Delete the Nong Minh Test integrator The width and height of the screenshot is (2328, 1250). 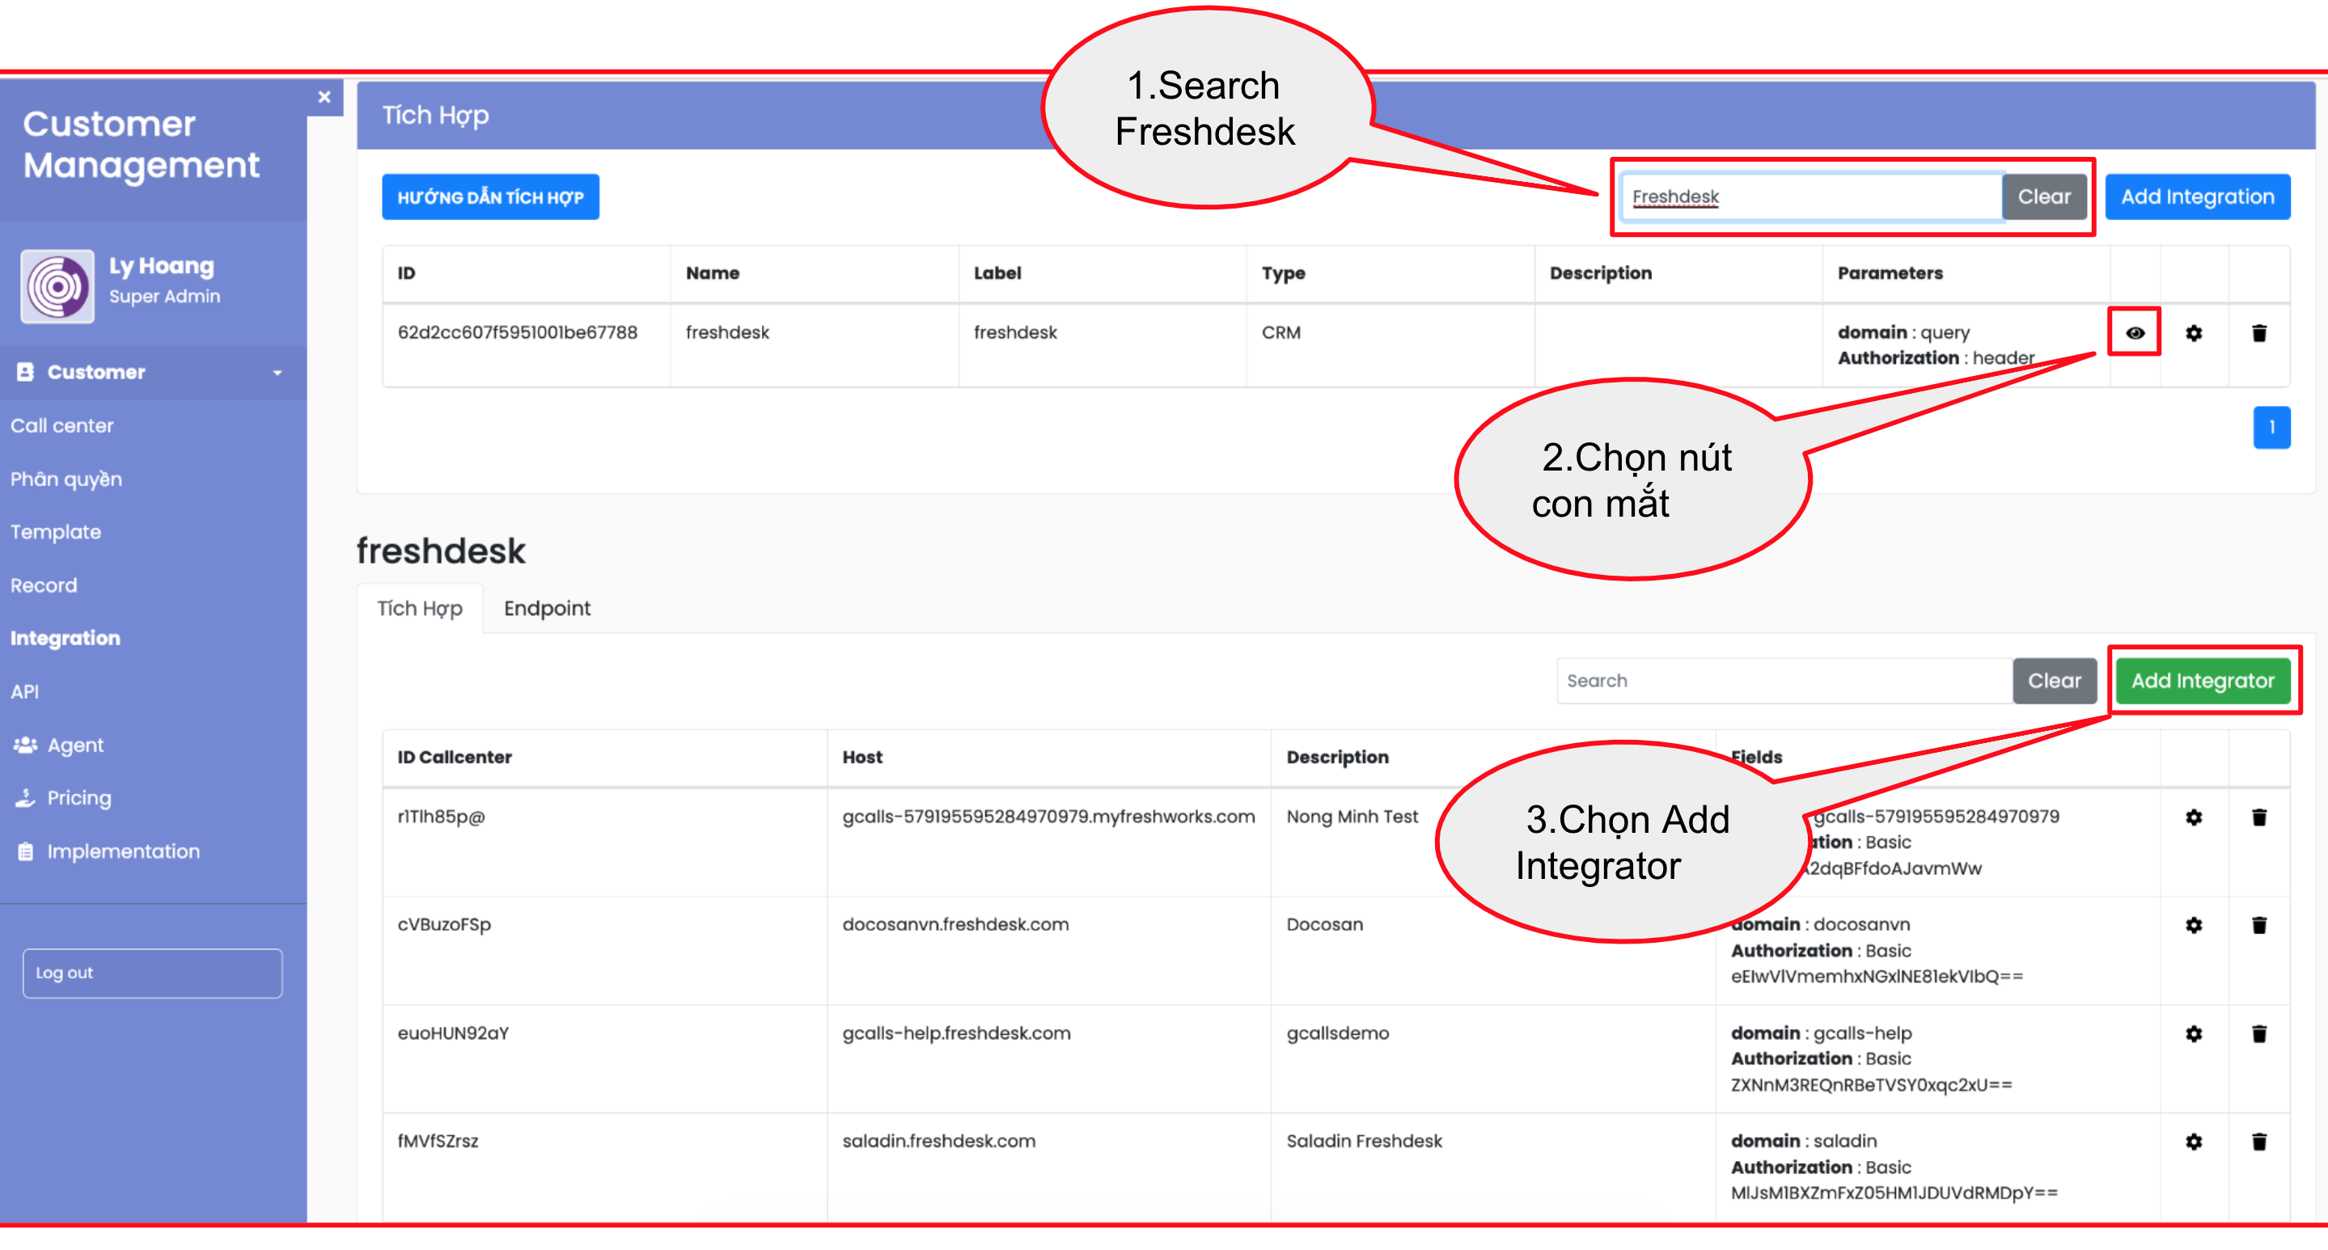pos(2258,817)
